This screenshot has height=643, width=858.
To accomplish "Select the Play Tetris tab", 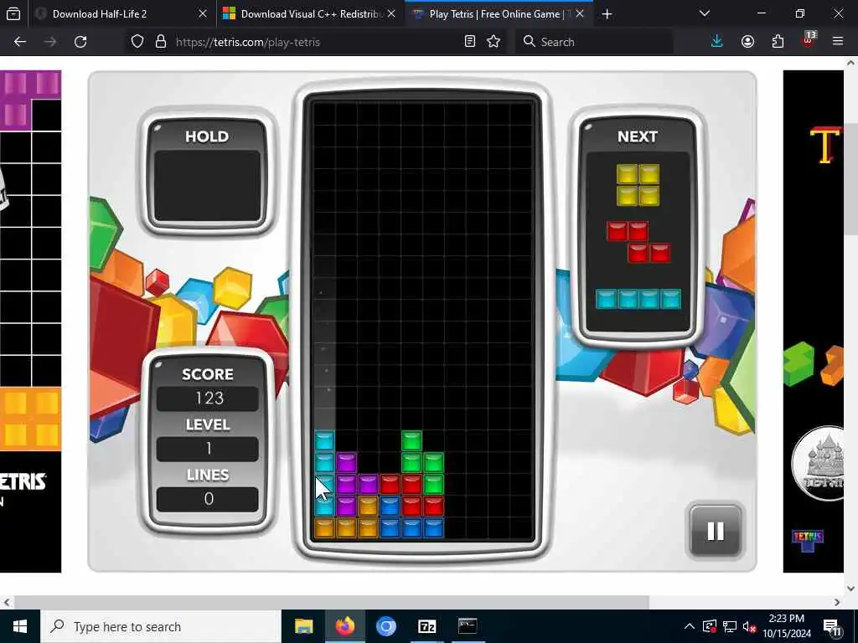I will [x=491, y=14].
